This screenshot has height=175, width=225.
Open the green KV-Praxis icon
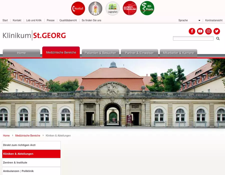(147, 8)
